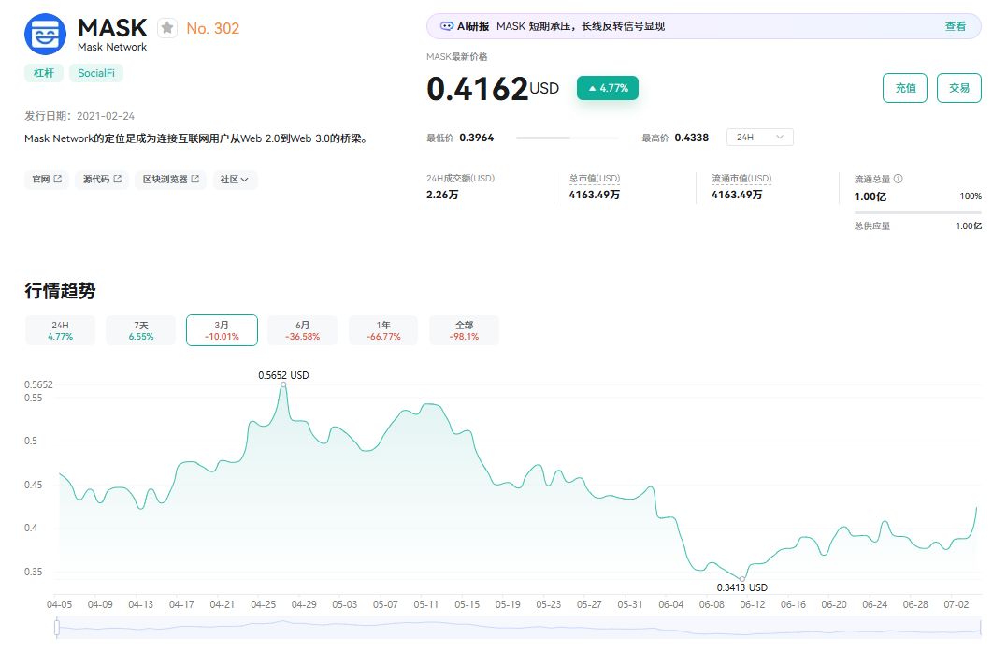Select the 3月 trend tab
Screen dimensions: 1007x667
click(x=222, y=330)
